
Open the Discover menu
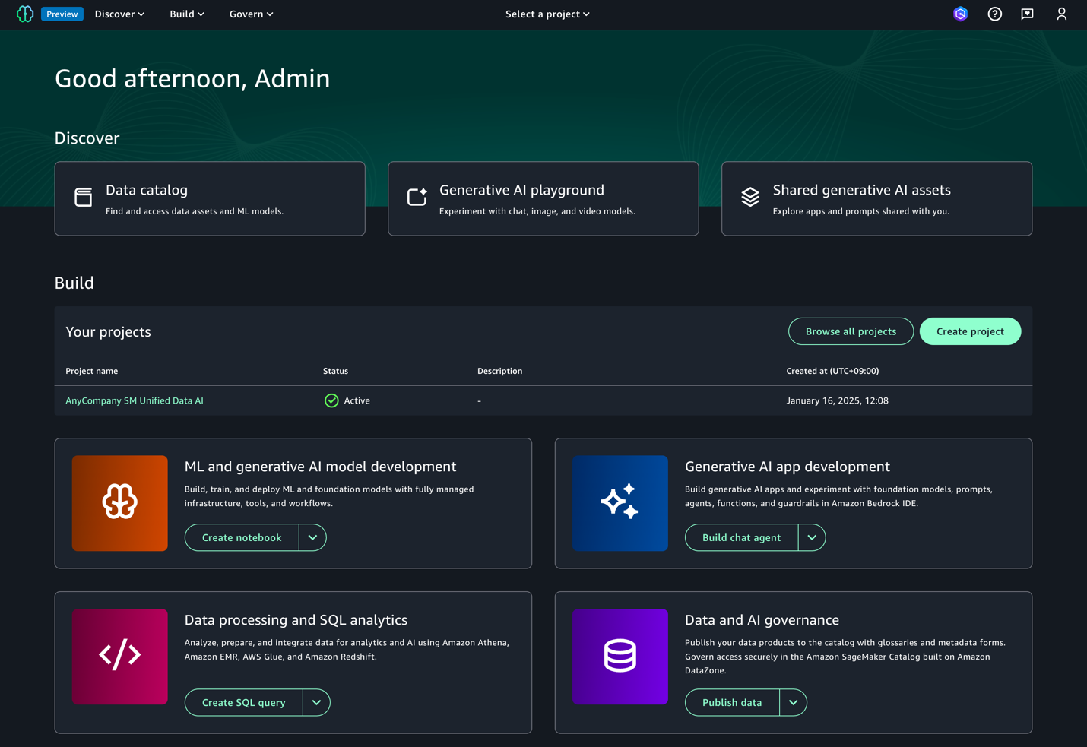[x=119, y=14]
